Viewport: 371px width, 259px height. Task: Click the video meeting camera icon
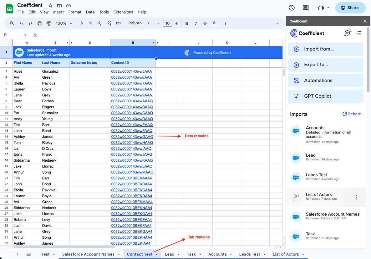(x=321, y=8)
